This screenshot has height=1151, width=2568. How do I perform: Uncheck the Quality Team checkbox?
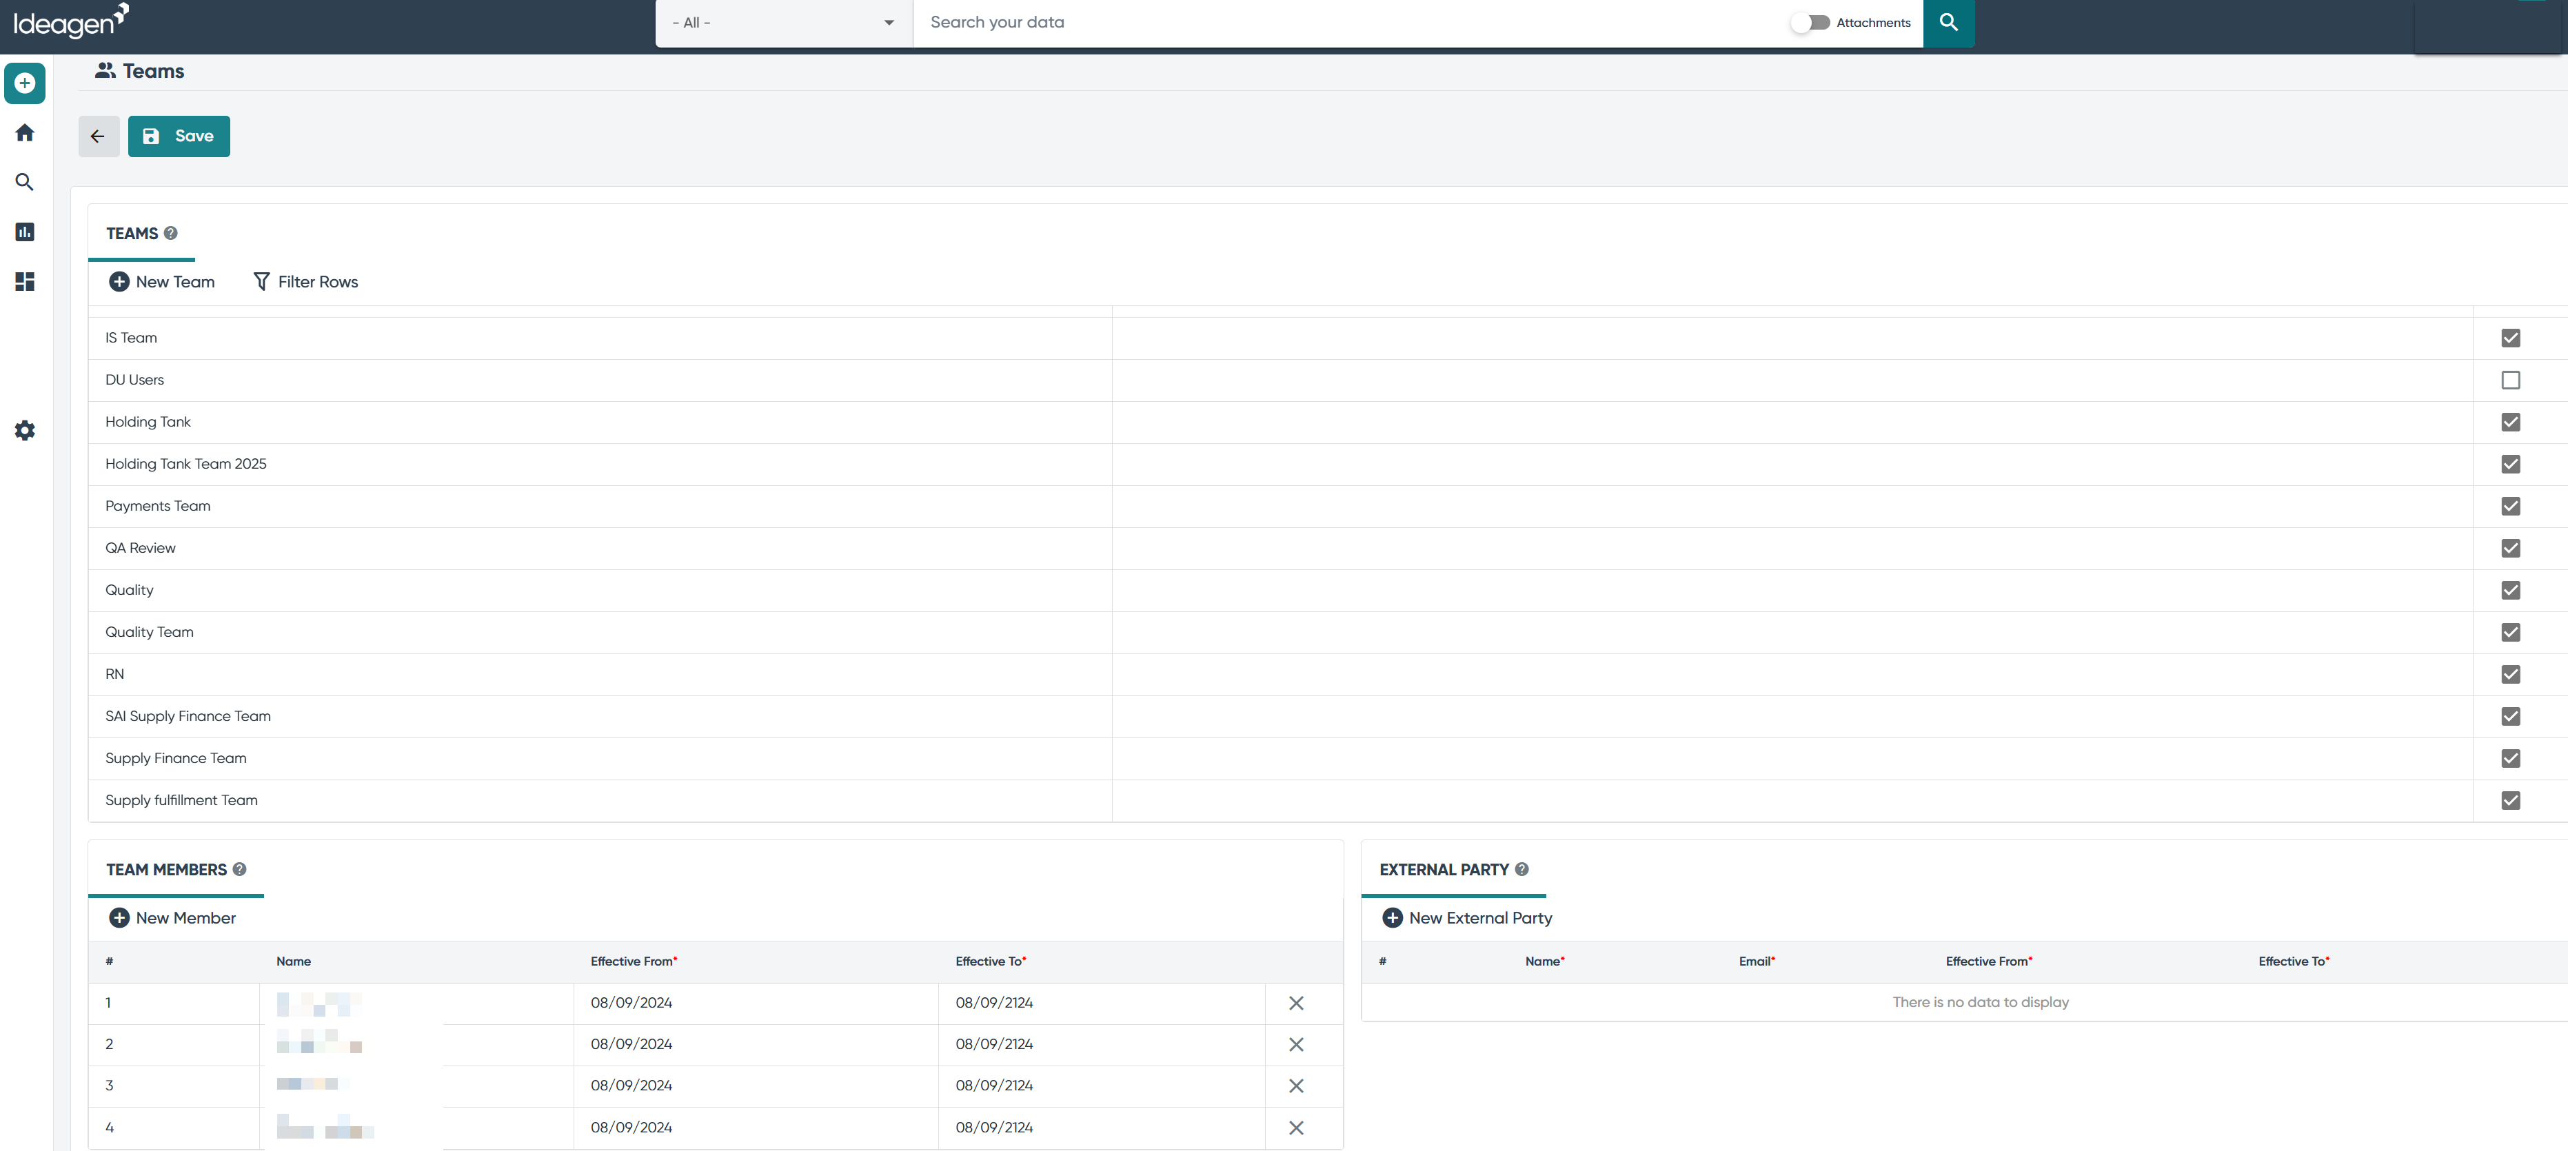click(x=2510, y=633)
